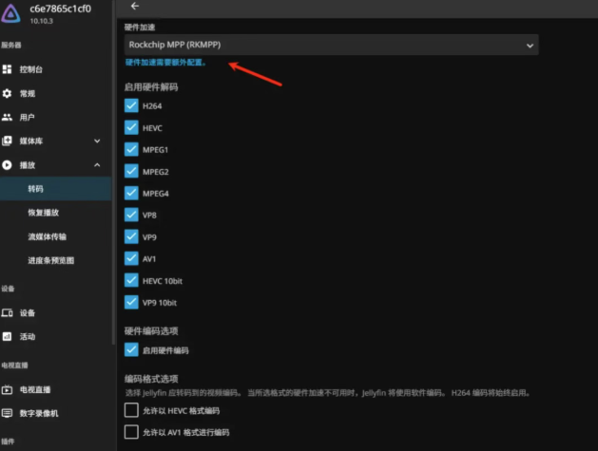
Task: Open 用户 users icon in sidebar
Action: (x=7, y=118)
